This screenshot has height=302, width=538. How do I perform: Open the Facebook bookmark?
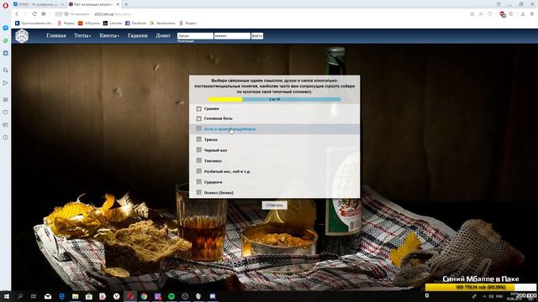135,23
